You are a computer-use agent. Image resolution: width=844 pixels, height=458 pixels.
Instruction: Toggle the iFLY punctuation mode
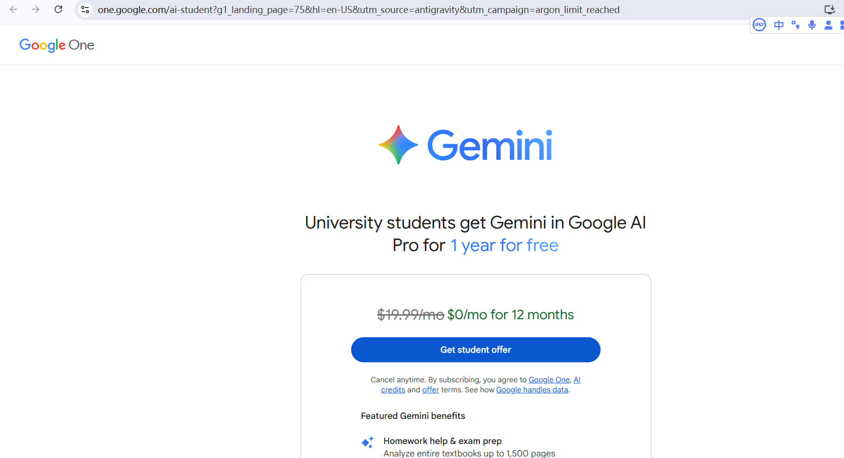(x=795, y=25)
